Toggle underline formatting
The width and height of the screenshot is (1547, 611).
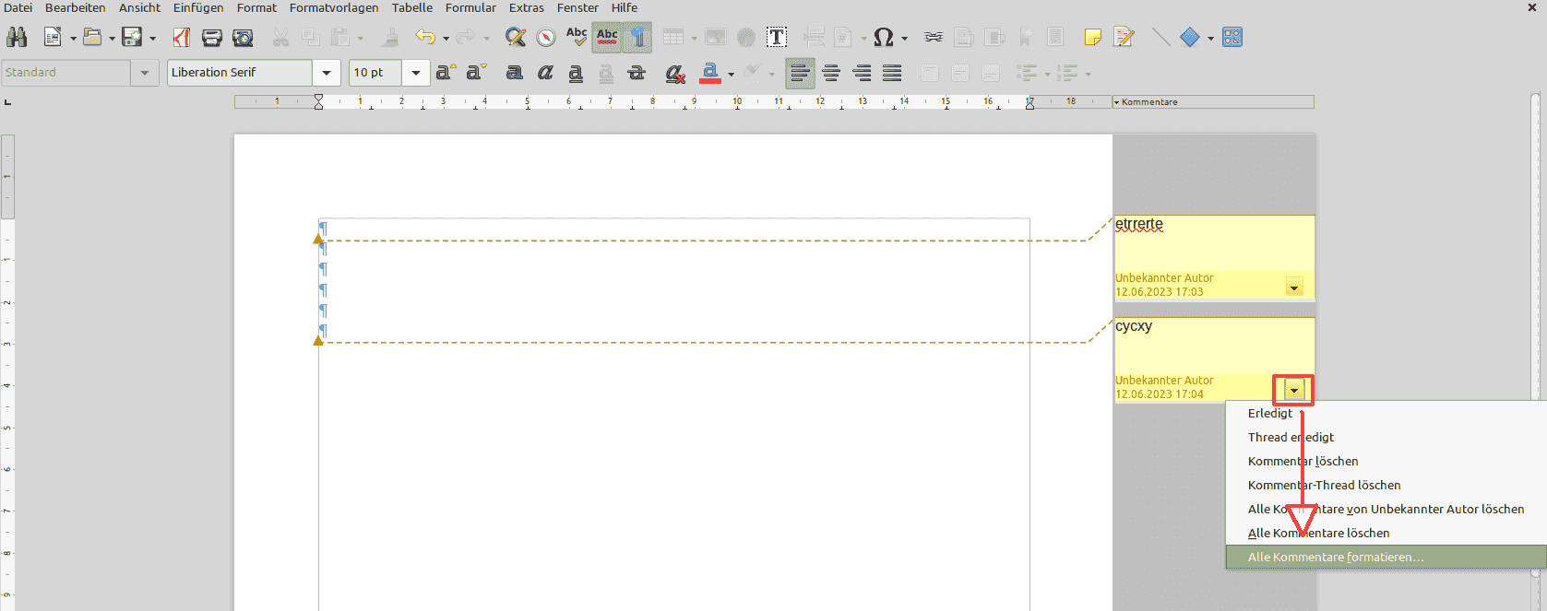[576, 73]
